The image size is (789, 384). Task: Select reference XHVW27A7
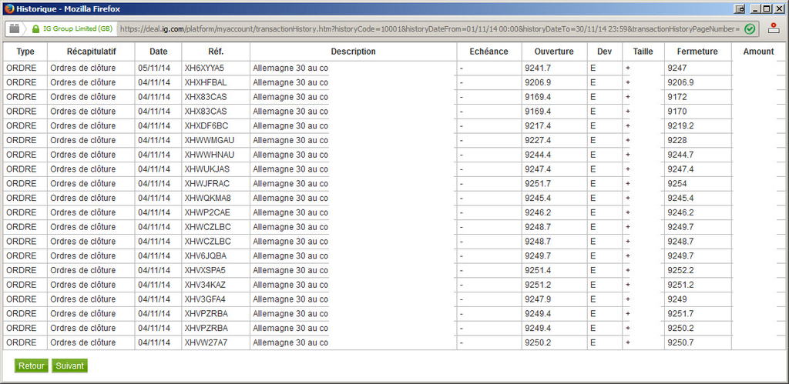206,342
